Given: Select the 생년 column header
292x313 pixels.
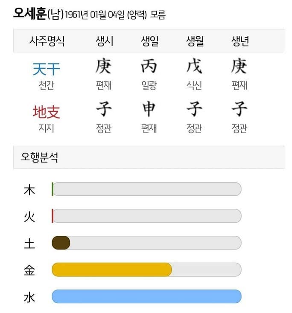Looking at the screenshot, I should pos(239,41).
